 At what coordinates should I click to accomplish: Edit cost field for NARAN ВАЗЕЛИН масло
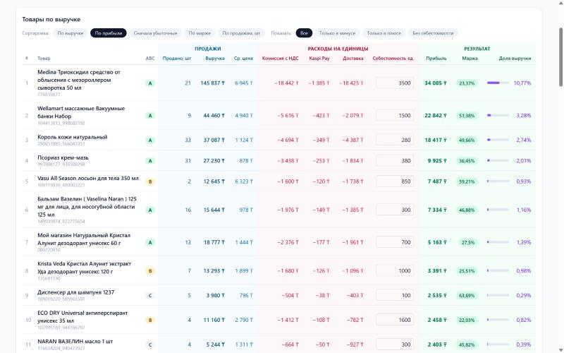[x=395, y=345]
